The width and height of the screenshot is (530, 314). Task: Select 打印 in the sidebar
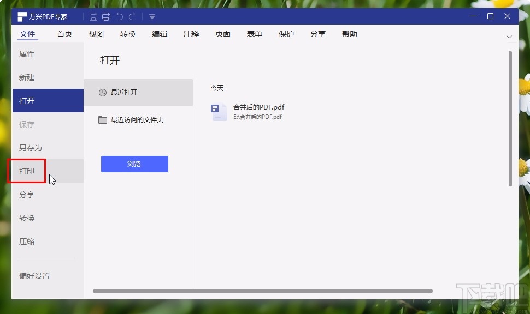[26, 171]
